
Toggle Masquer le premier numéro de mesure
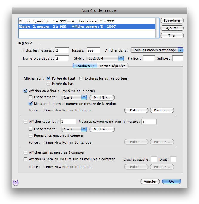30,104
